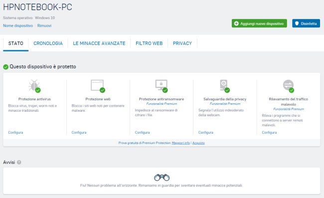Open the Avvisi help question mark
This screenshot has height=198, width=324.
[19, 162]
